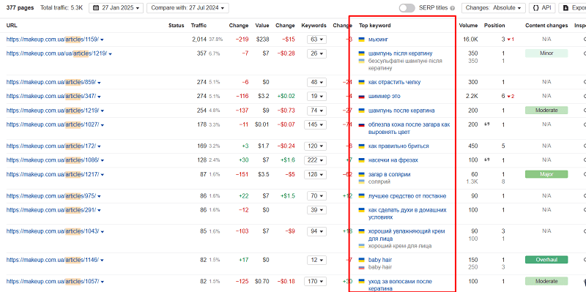
Task: Open the articles/859/ URL link
Action: click(x=51, y=82)
